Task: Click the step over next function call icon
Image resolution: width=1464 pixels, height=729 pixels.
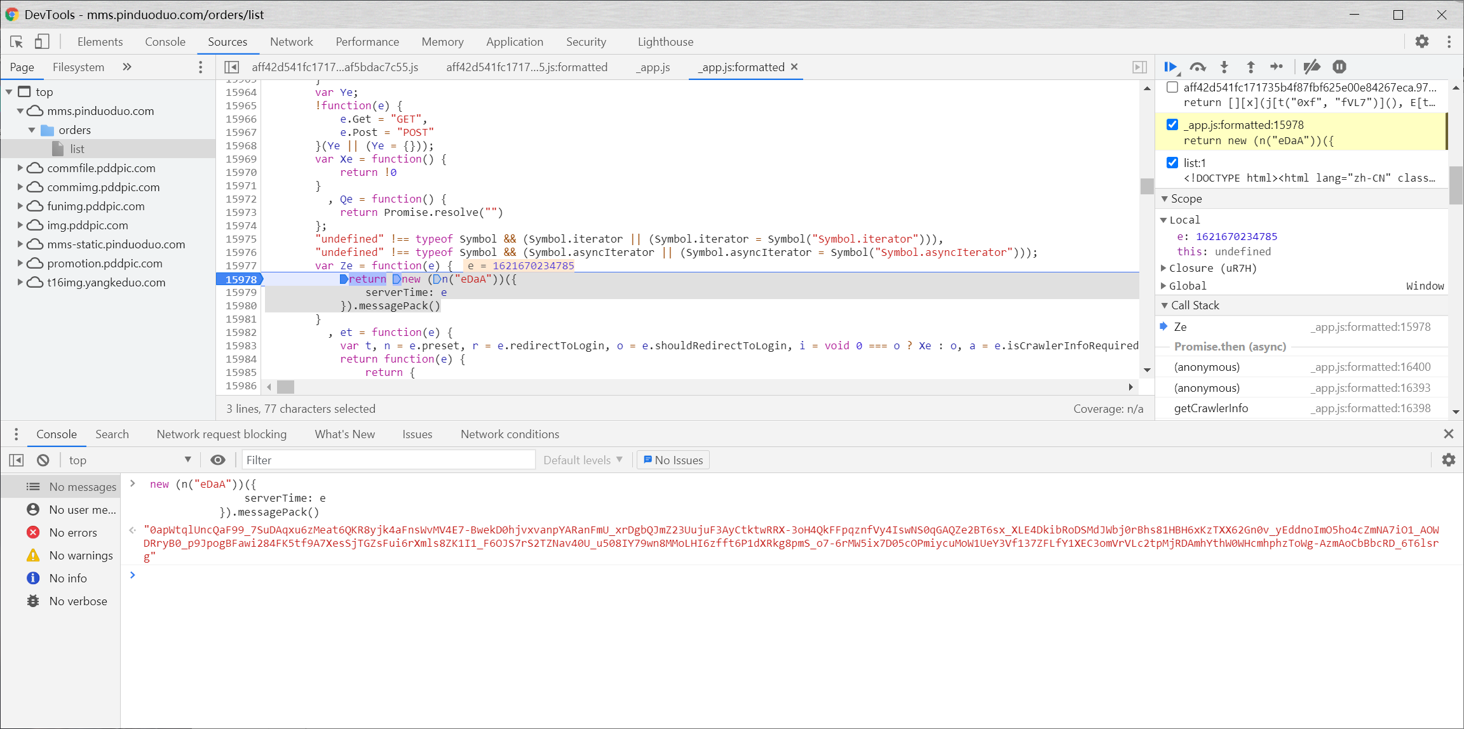Action: tap(1199, 66)
